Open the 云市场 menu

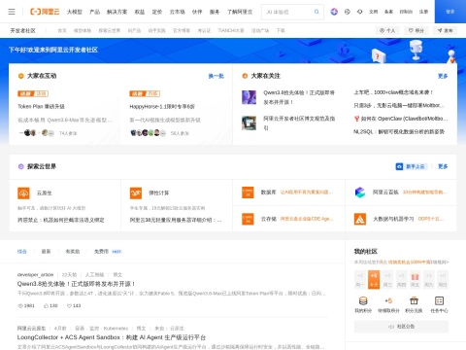tap(177, 12)
